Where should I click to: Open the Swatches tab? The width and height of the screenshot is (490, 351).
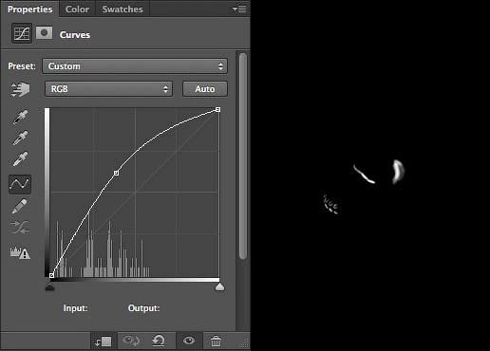point(122,9)
